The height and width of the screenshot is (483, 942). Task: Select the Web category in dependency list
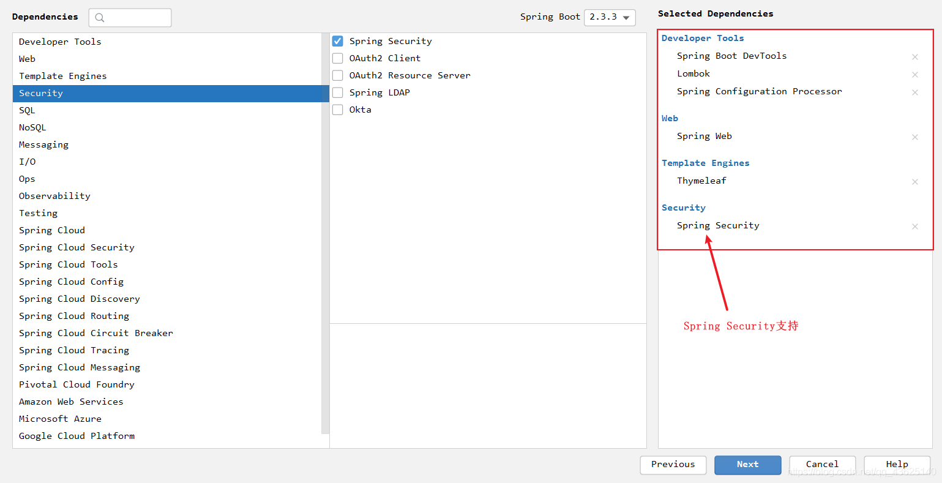pos(167,59)
